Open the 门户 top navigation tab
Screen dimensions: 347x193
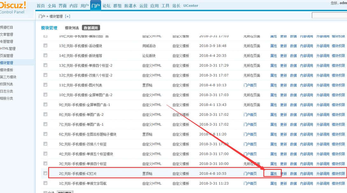(x=96, y=6)
